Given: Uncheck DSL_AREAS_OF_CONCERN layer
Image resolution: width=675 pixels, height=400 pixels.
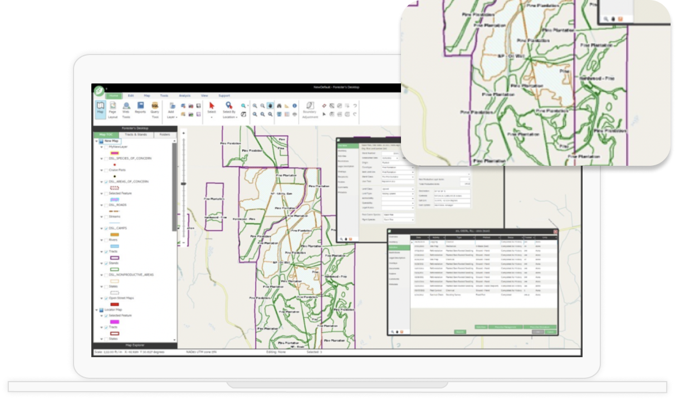Looking at the screenshot, I should coord(106,181).
